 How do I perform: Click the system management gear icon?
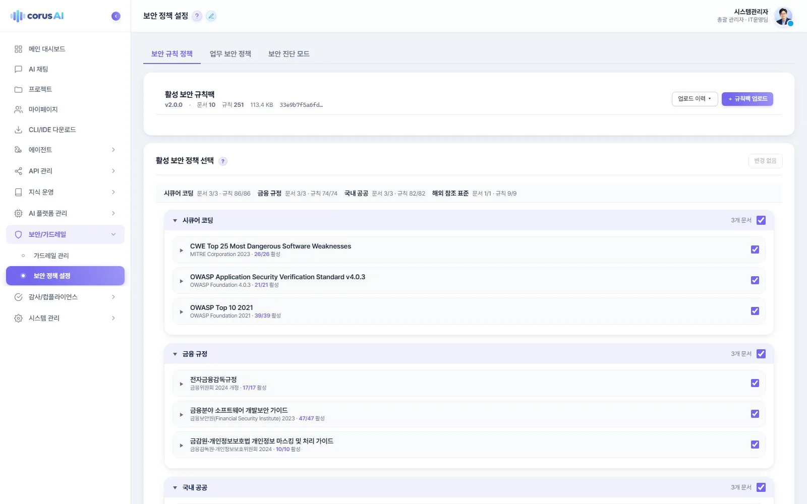(19, 318)
